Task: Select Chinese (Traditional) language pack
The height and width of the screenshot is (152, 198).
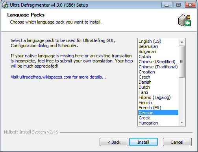Action: (158, 67)
